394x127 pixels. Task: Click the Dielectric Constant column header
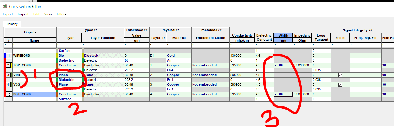(264, 38)
